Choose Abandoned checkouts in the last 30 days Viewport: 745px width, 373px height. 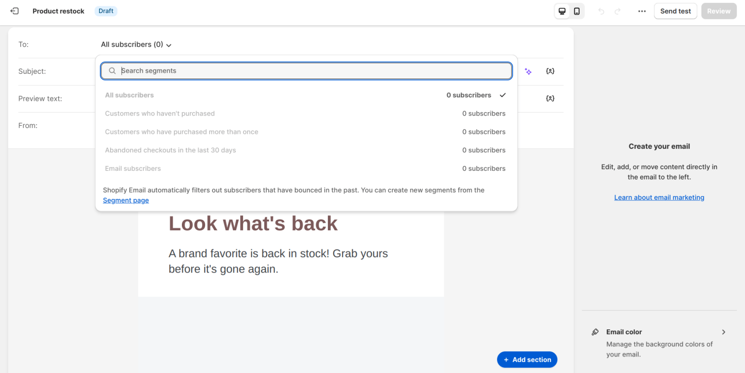pos(170,150)
